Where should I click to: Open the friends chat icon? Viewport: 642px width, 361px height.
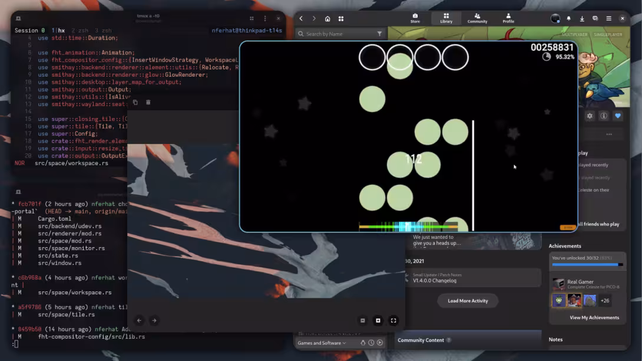(595, 18)
